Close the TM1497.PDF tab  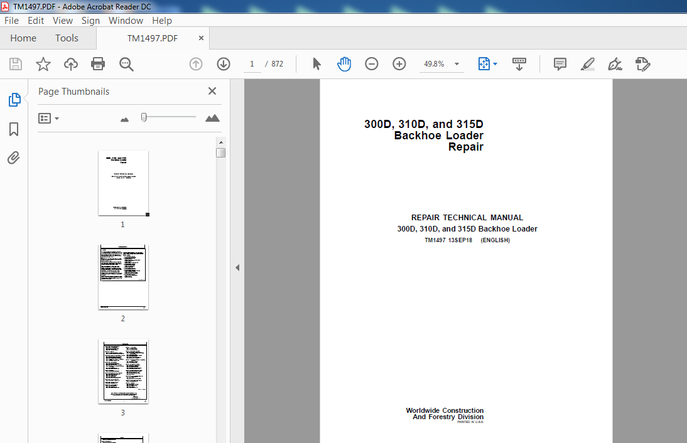201,38
